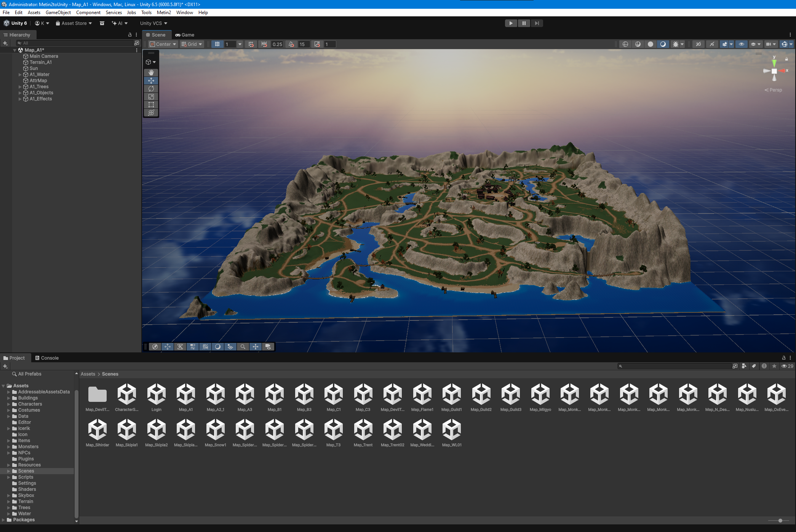This screenshot has width=796, height=532.
Task: Open the Map_Snow1 scene asset
Action: [x=216, y=433]
